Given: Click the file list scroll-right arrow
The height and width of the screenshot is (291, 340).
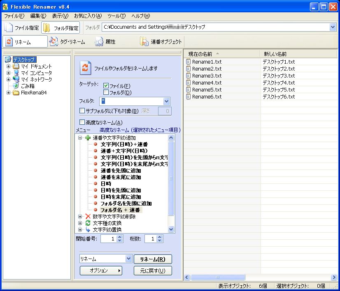Looking at the screenshot, I should pyautogui.click(x=334, y=277).
